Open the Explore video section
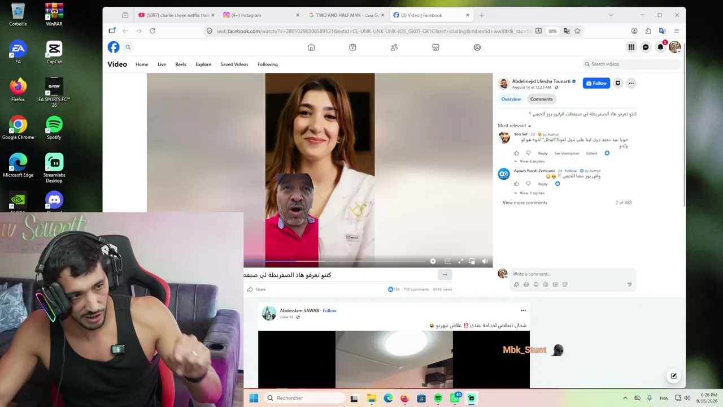This screenshot has width=723, height=407. tap(203, 64)
